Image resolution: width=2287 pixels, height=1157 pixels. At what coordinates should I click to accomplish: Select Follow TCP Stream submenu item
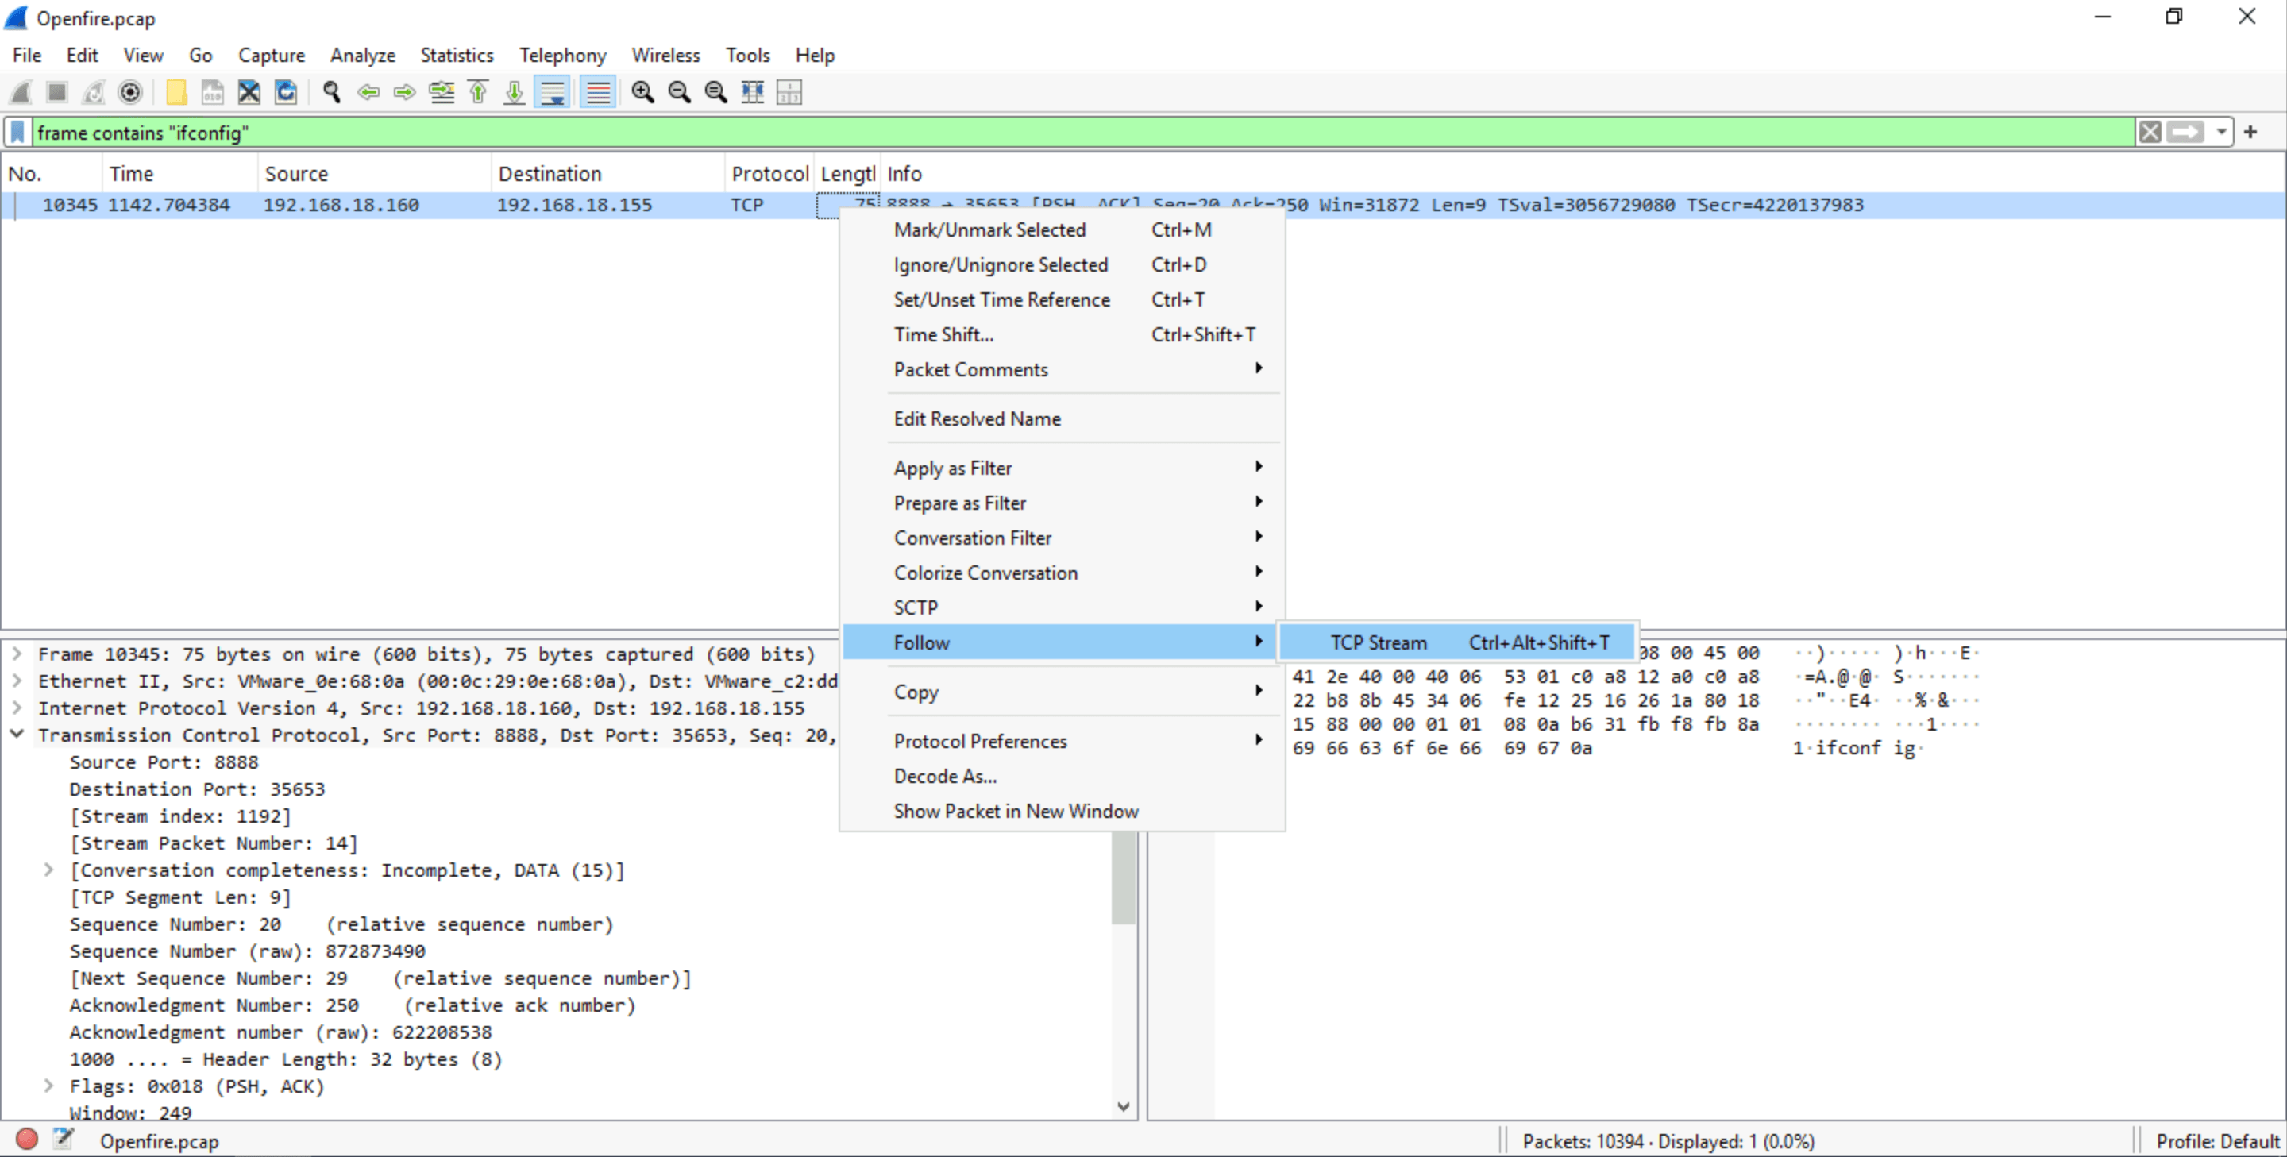point(1458,642)
